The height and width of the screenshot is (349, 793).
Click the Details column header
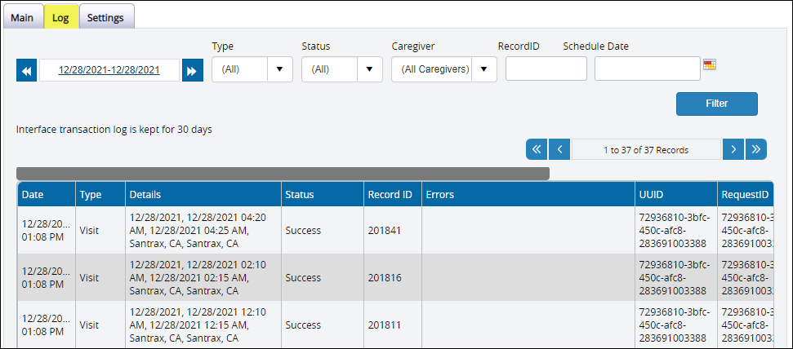pos(203,194)
